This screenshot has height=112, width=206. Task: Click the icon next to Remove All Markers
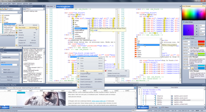(x=78, y=87)
